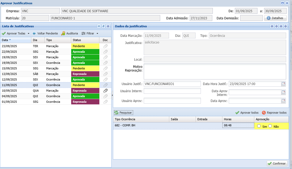Image resolution: width=292 pixels, height=169 pixels.
Task: Open calendar picker for Data Aprov
Action: click(283, 101)
